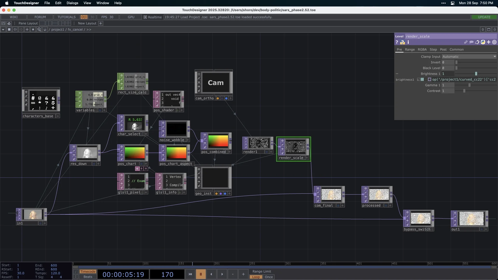The image size is (498, 280).
Task: Click the home network icon in path bar
Action: click(x=45, y=30)
